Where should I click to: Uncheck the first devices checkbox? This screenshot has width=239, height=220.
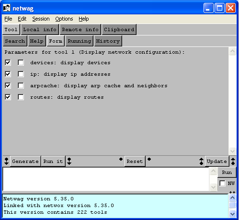pyautogui.click(x=8, y=62)
